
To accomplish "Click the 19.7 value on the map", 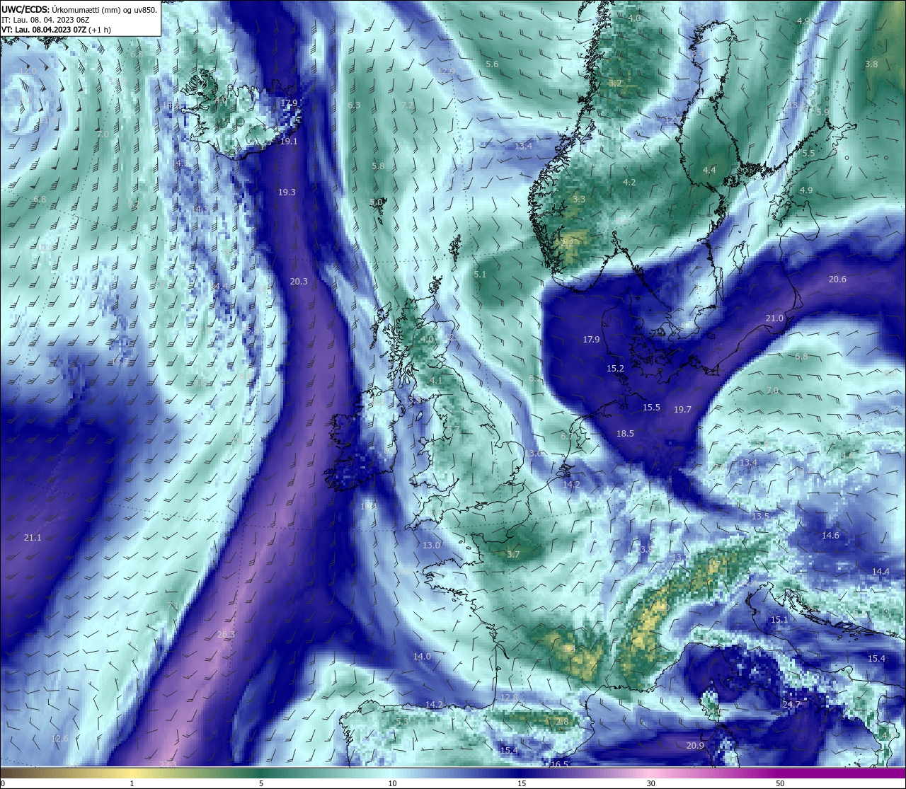I will 682,410.
